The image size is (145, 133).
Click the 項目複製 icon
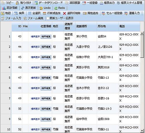[67, 3]
